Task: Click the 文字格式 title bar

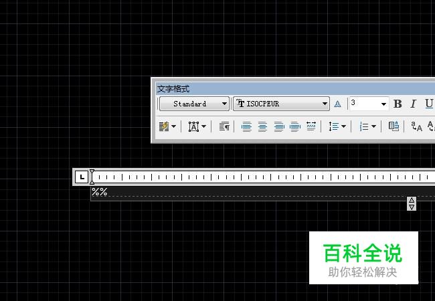Action: (x=295, y=89)
